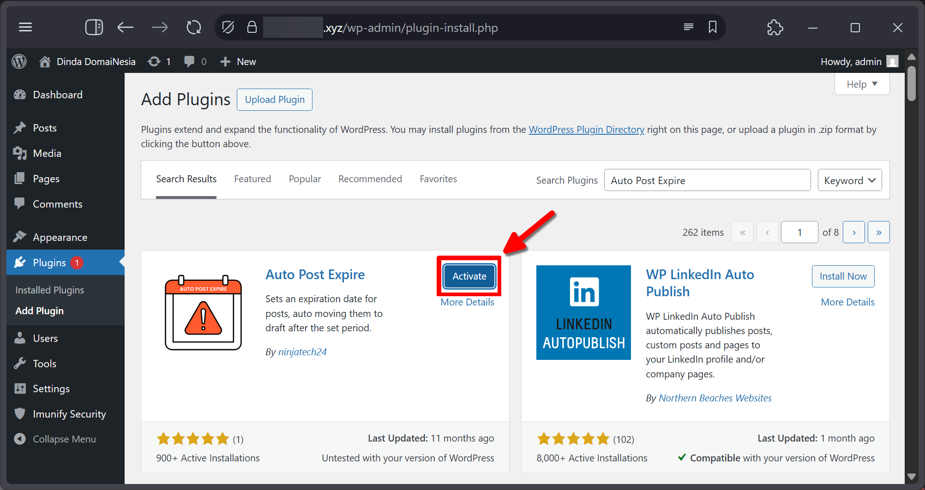The image size is (925, 490).
Task: Switch to the Popular tab
Action: [x=305, y=179]
